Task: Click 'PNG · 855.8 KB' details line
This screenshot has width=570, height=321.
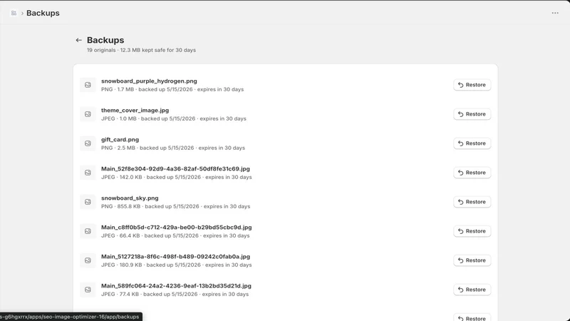Action: click(175, 206)
